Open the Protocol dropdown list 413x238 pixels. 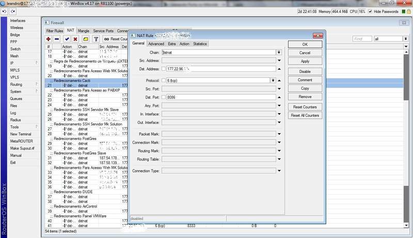273,81
